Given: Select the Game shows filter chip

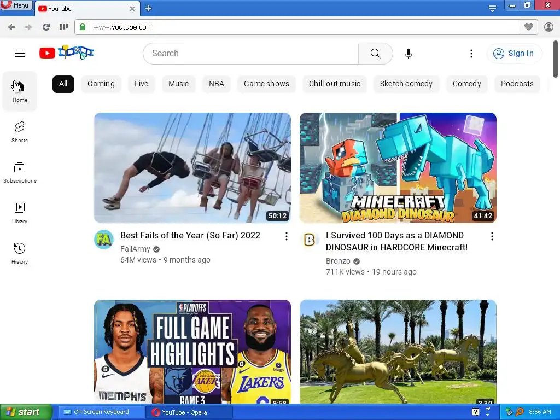Looking at the screenshot, I should pos(266,84).
